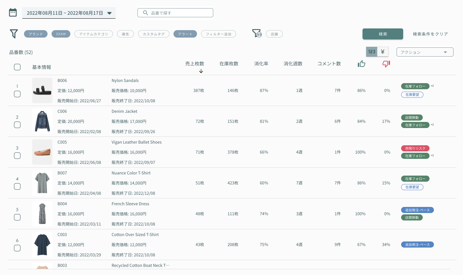Toggle the select-all checkbox in the header
This screenshot has height=275, width=463.
(17, 67)
